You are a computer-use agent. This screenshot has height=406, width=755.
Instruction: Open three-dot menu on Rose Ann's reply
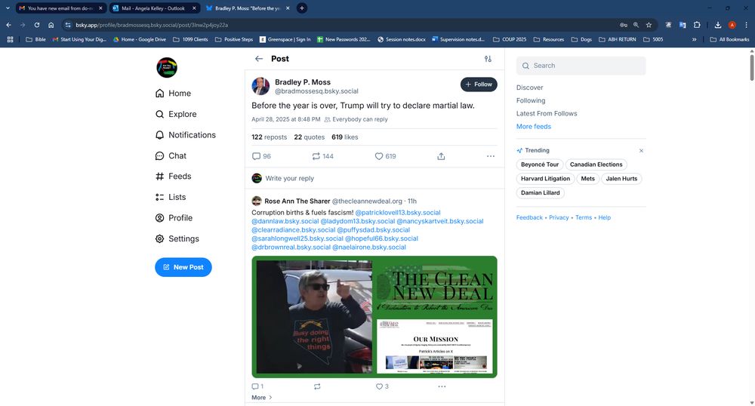click(x=442, y=386)
